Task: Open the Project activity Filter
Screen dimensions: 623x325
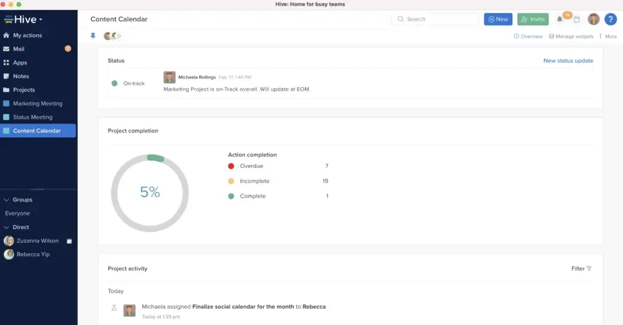Action: click(x=581, y=268)
